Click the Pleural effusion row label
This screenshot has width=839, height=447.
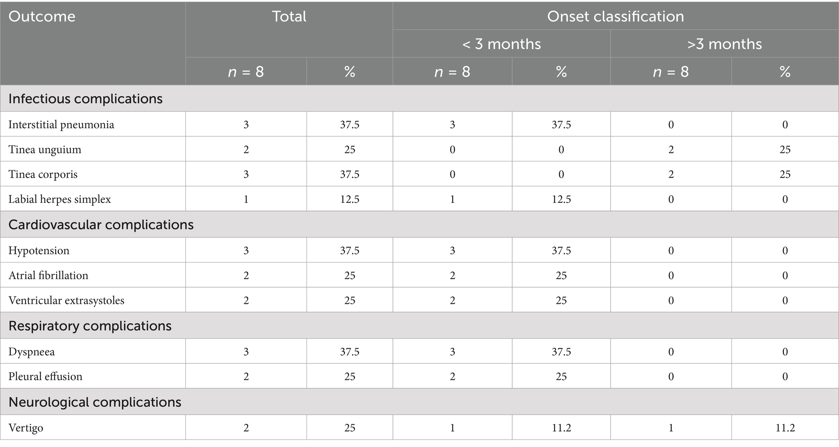(x=45, y=376)
